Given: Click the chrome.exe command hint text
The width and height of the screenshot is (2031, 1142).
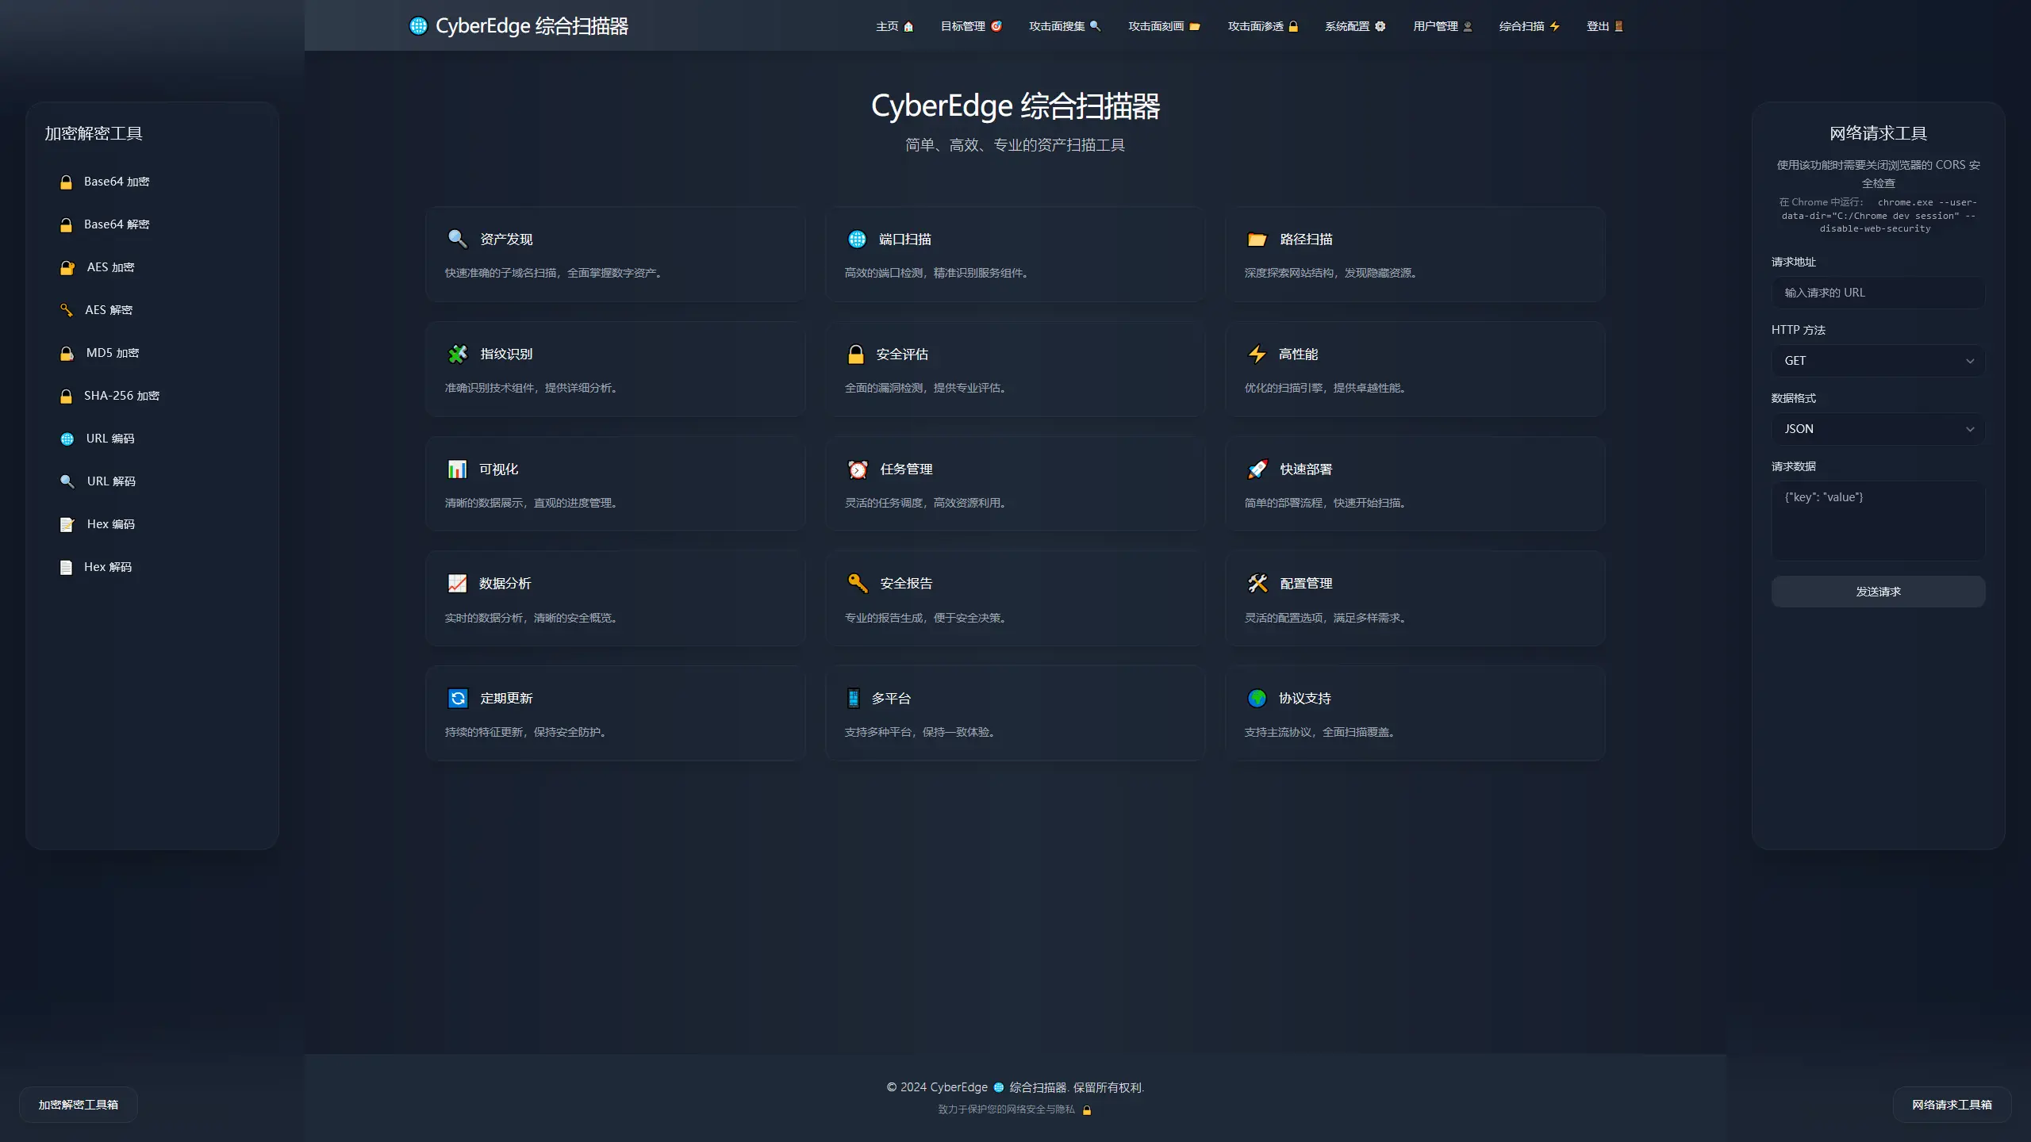Looking at the screenshot, I should [x=1878, y=216].
